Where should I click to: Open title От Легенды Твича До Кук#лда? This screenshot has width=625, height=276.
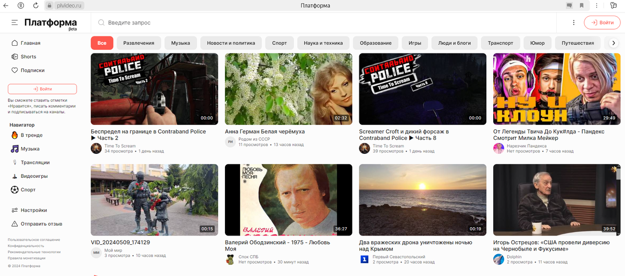tap(549, 135)
